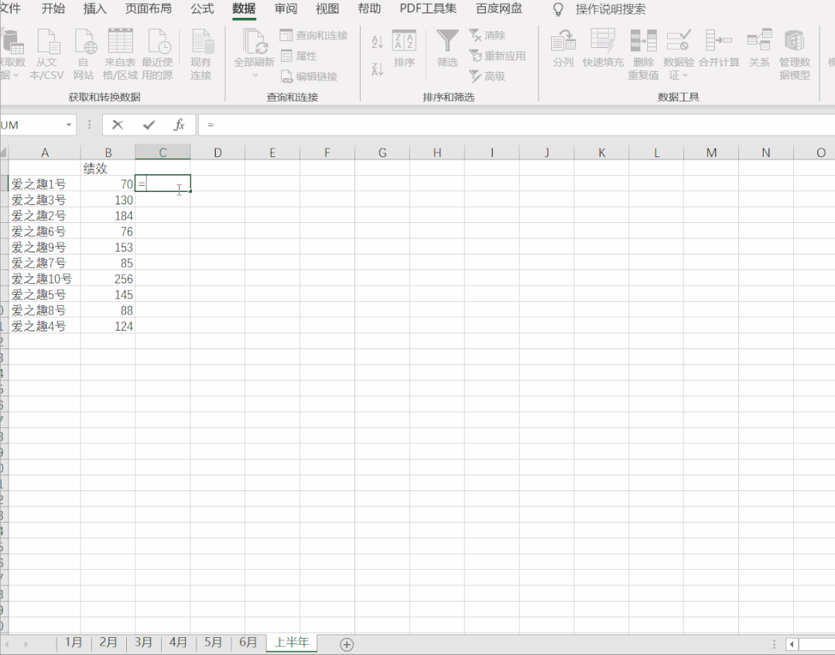Viewport: 835px width, 655px height.
Task: Open the Insert (插入) tab
Action: (x=94, y=9)
